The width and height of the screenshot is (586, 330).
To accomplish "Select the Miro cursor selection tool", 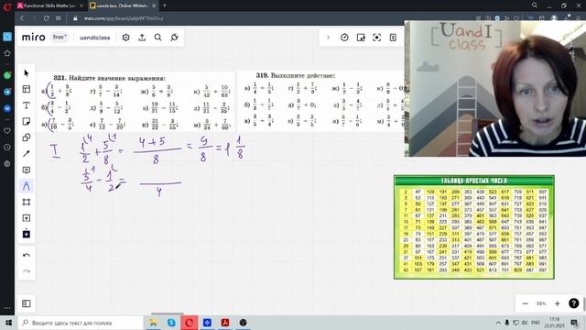I will pyautogui.click(x=27, y=73).
